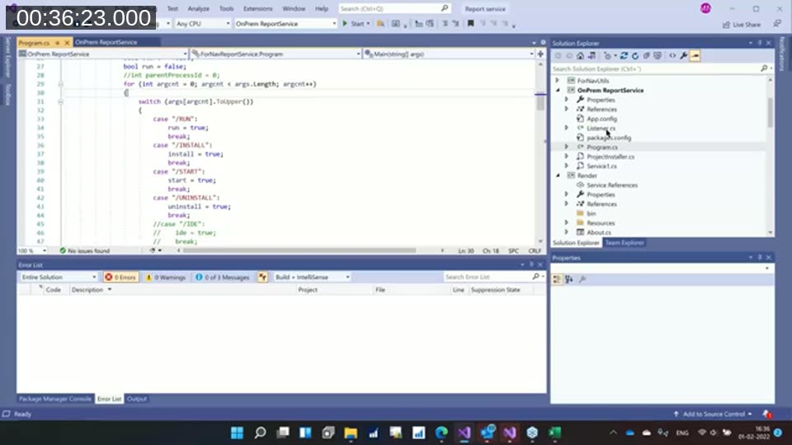Switch to Package Manager Console tab
The height and width of the screenshot is (445, 792).
point(55,399)
